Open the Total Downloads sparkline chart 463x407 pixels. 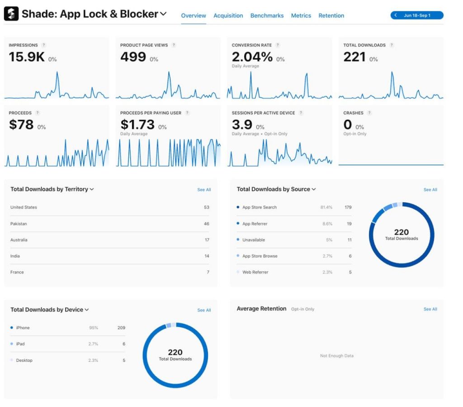point(391,85)
